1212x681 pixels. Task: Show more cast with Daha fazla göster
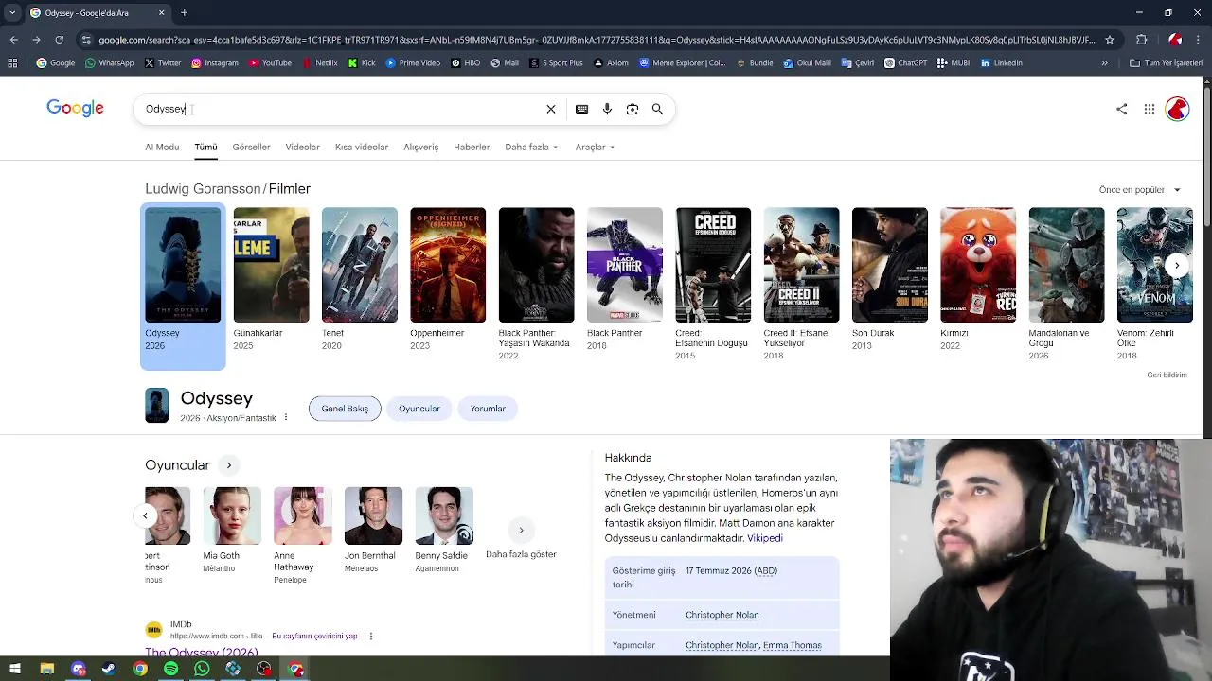point(521,539)
